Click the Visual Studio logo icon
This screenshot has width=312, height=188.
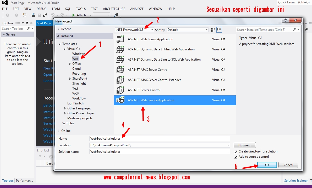pyautogui.click(x=5, y=3)
